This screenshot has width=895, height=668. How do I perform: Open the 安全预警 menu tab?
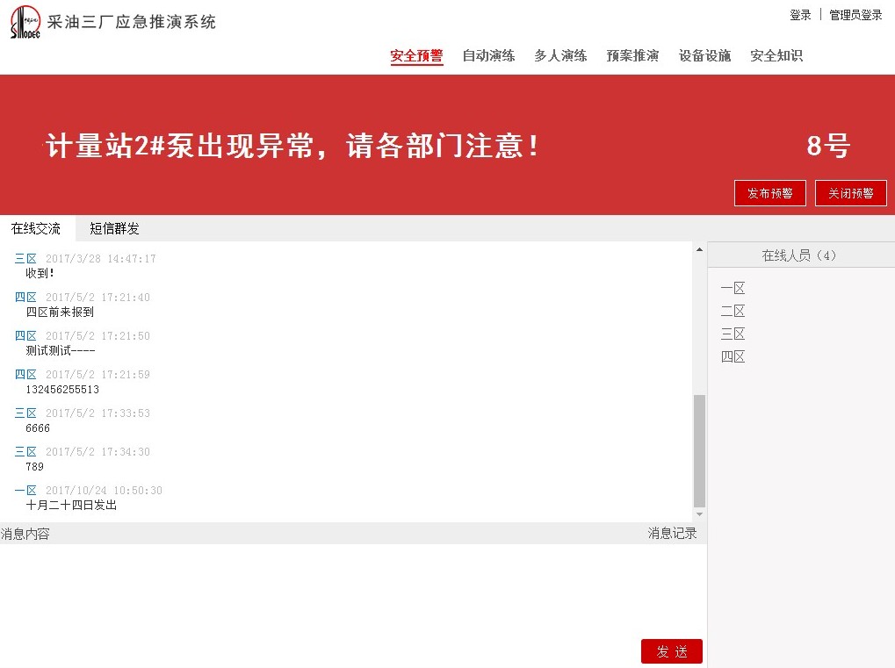(416, 56)
